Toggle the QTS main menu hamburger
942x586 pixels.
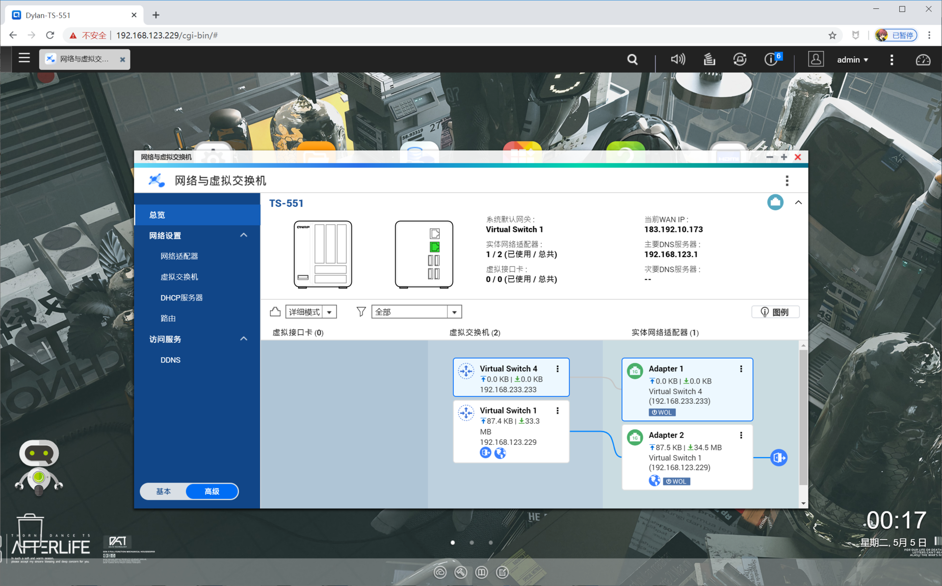24,58
